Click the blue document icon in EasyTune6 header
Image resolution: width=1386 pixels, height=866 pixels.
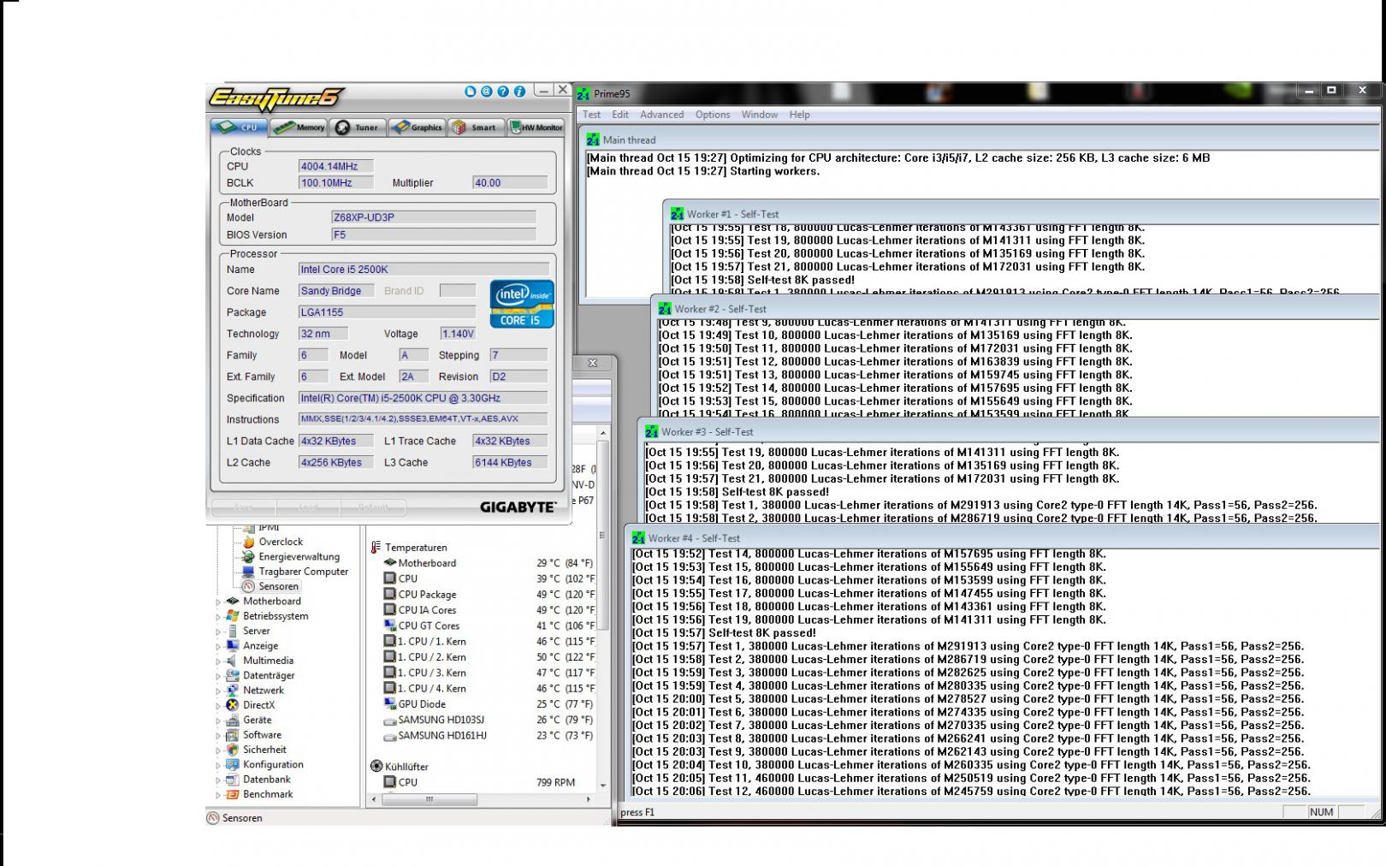470,92
